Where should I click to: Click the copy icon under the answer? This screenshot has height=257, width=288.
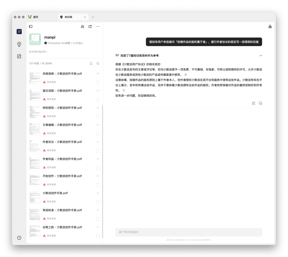[260, 103]
